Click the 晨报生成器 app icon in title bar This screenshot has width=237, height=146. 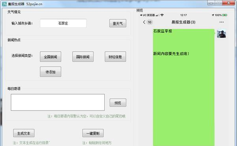4,4
